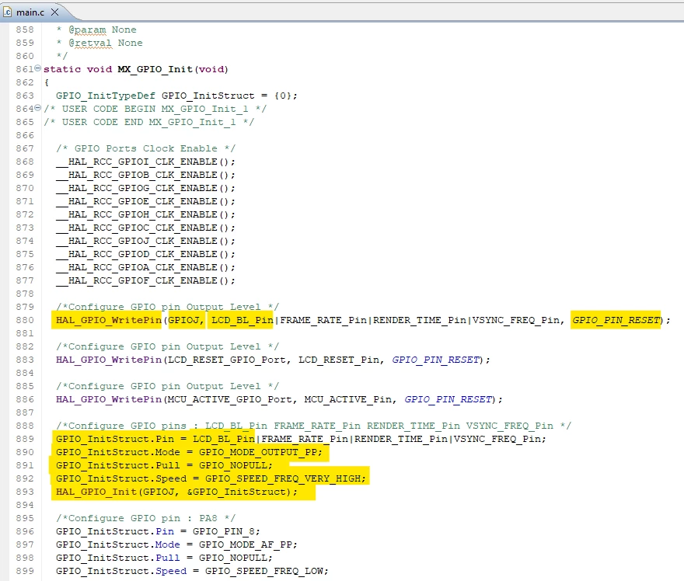
Task: Click __HAL_RCC_GPIOJ_CLK_ENABLE call
Action: point(145,241)
